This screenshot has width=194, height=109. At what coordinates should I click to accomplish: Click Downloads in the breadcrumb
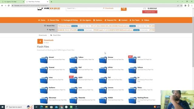(43, 35)
